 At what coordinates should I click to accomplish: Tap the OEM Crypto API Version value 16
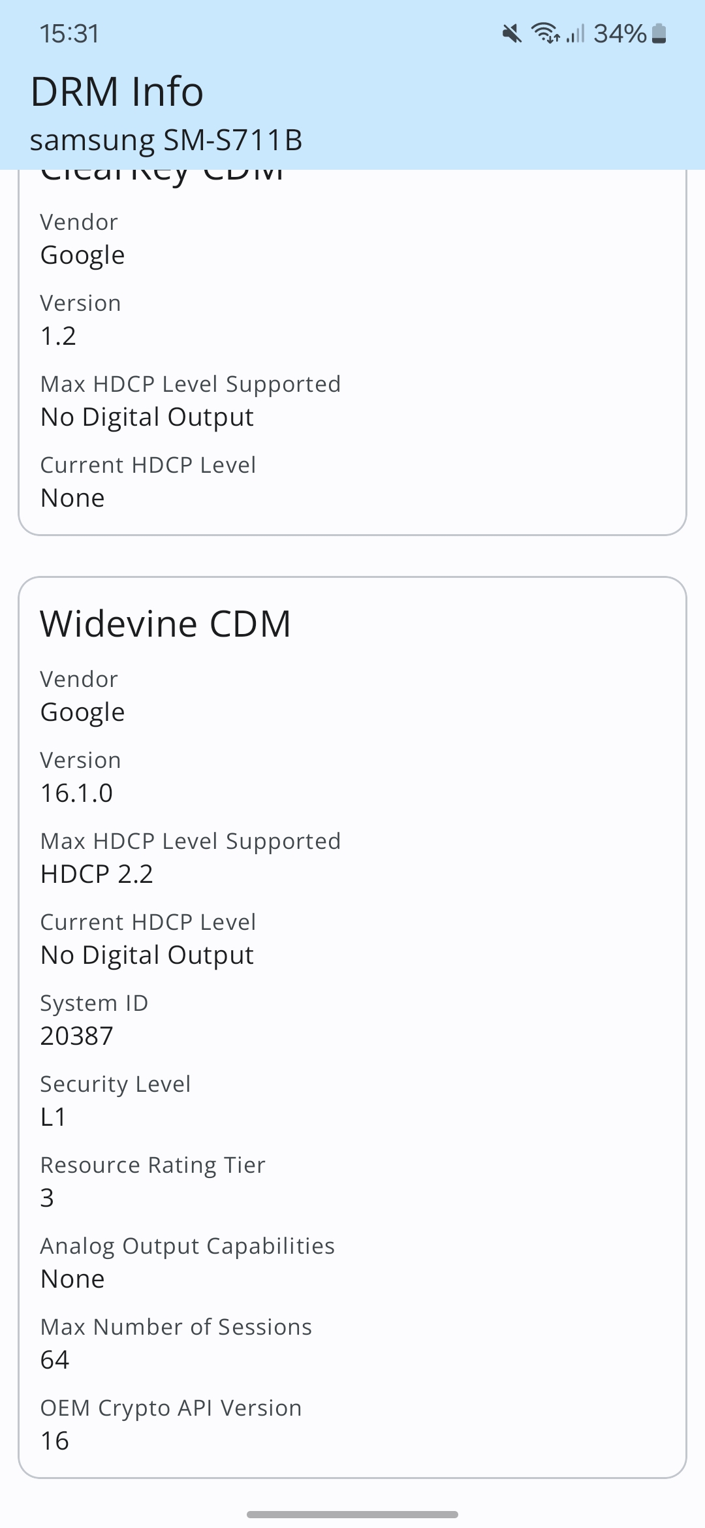click(55, 1441)
